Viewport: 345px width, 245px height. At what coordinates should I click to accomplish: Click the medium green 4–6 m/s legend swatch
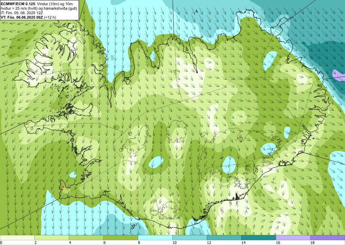[86, 237]
